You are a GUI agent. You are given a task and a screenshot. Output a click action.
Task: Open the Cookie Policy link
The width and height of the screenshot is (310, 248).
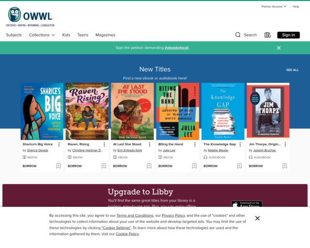(127, 234)
